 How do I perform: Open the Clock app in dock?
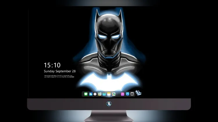95,94
